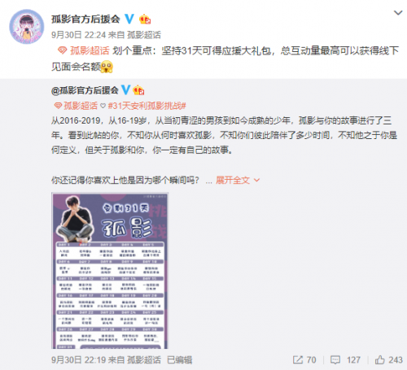Open @孤影官方后援会 mention in reposted post
407x370 pixels.
pos(85,90)
